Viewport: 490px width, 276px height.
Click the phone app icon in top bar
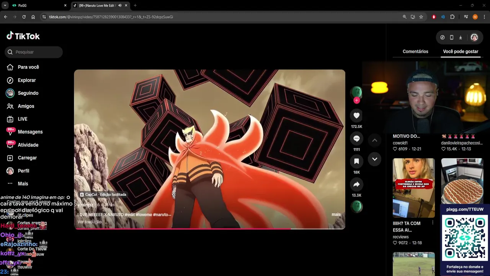(451, 37)
